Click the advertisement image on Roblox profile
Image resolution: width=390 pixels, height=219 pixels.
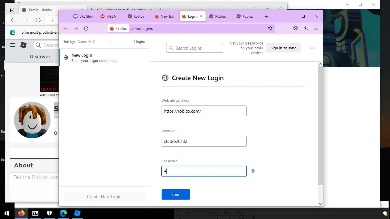pyautogui.click(x=49, y=79)
